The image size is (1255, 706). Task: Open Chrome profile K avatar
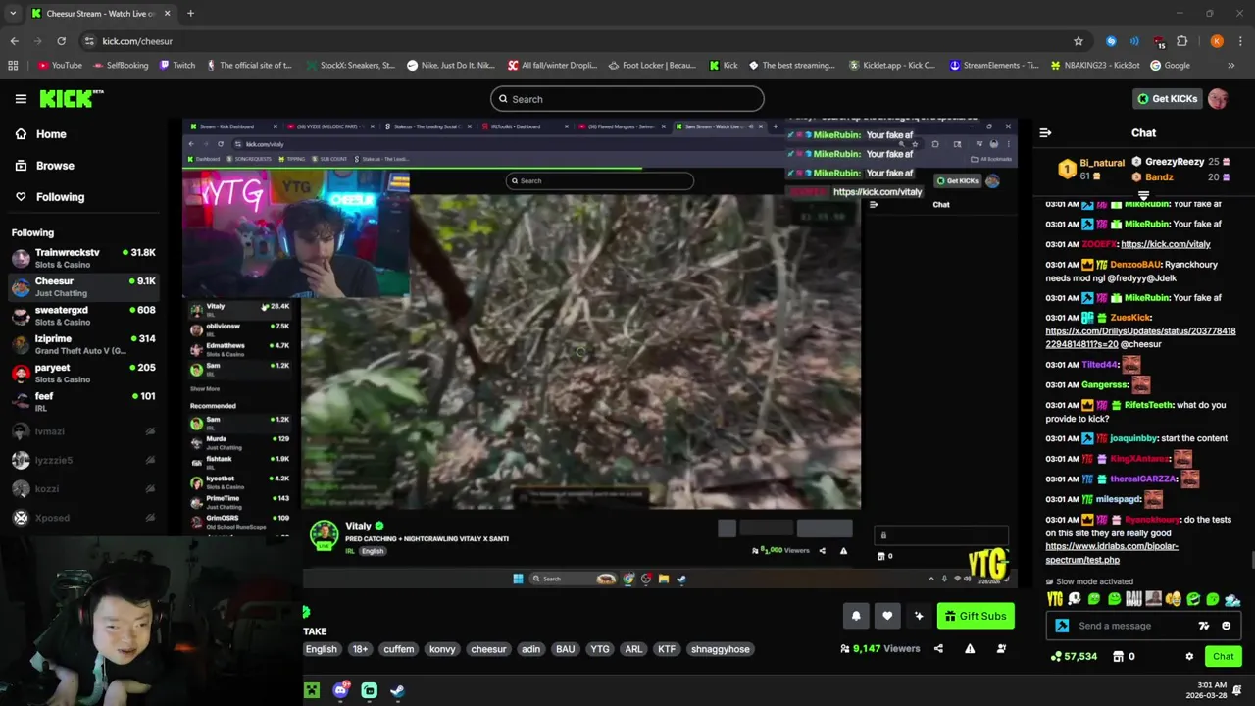click(x=1217, y=41)
